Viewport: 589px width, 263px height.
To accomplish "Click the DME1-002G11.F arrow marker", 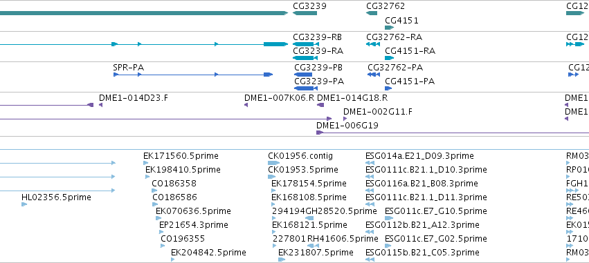I will pyautogui.click(x=345, y=119).
